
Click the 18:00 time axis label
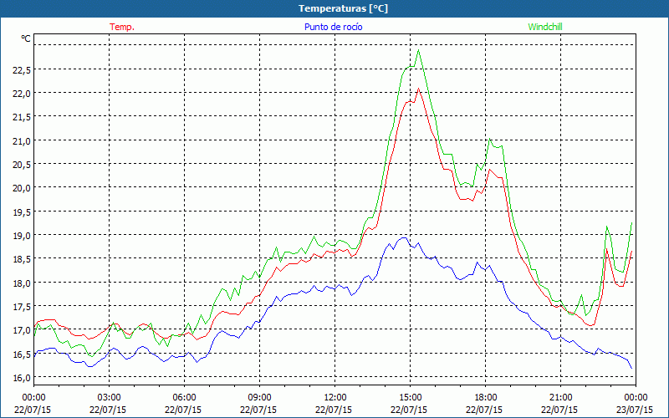[486, 398]
